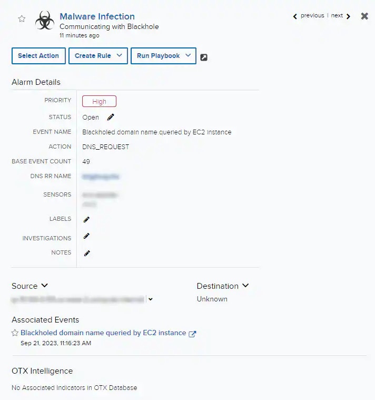
Task: Open Blackholed domain name queried event link
Action: 103,333
